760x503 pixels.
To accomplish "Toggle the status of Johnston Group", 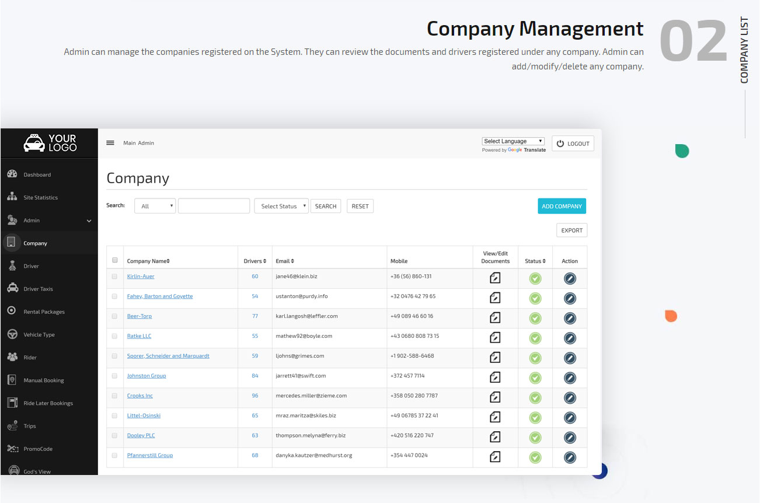I will click(x=535, y=378).
